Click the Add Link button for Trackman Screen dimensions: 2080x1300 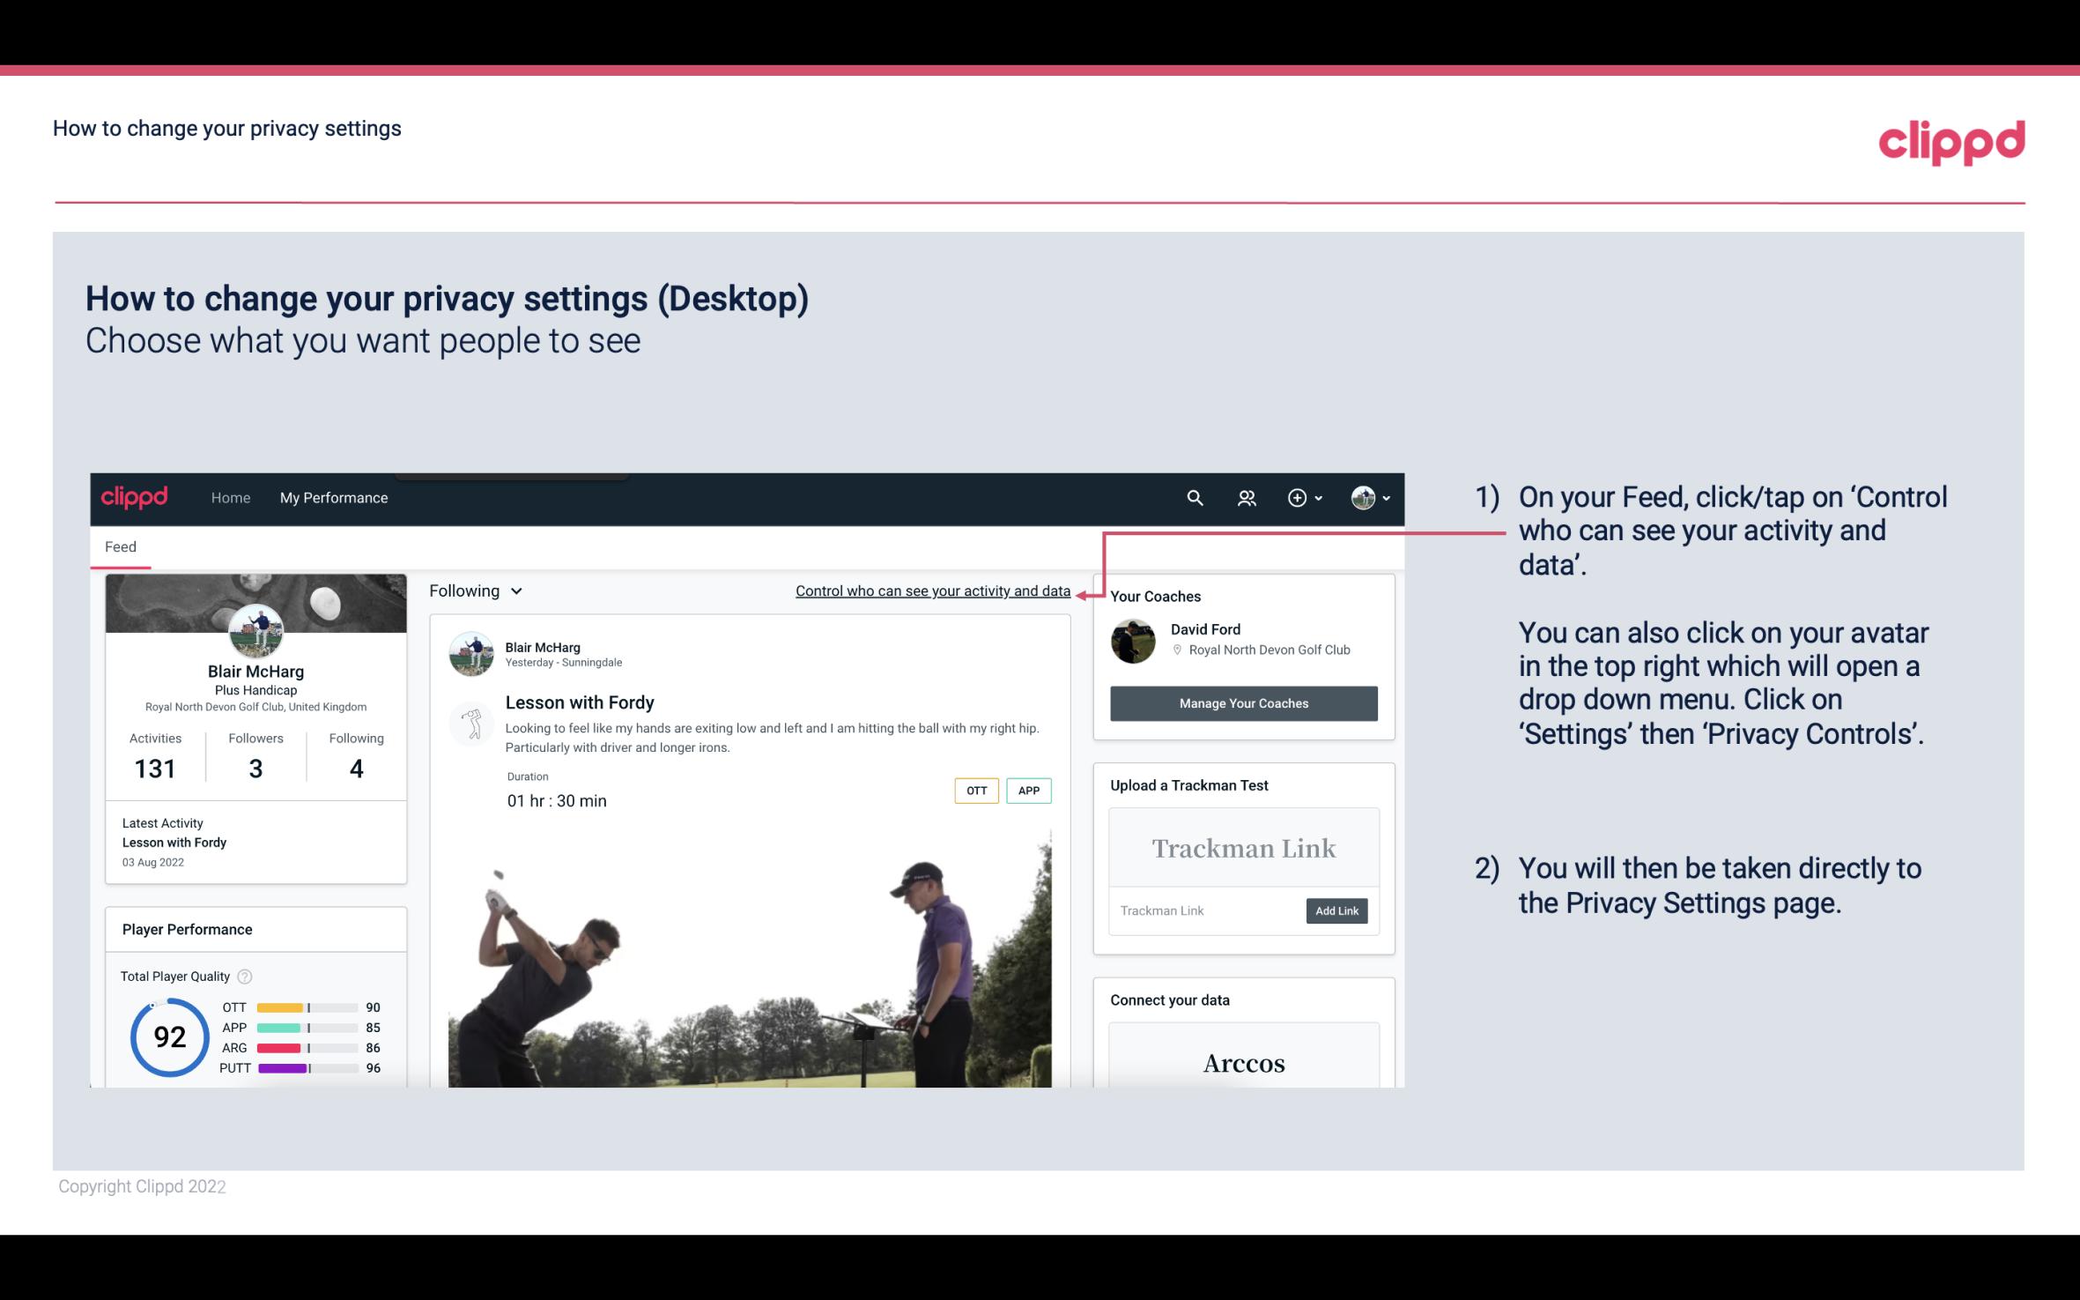(x=1335, y=910)
